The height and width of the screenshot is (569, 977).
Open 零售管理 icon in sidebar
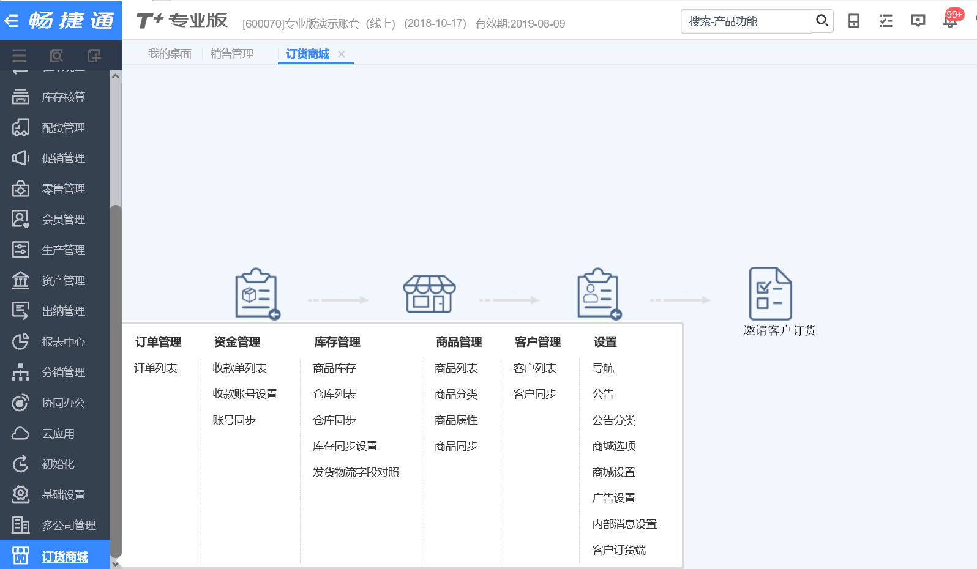21,188
